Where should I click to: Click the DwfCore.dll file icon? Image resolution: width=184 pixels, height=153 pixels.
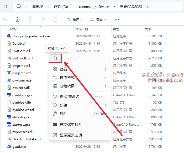point(9,51)
